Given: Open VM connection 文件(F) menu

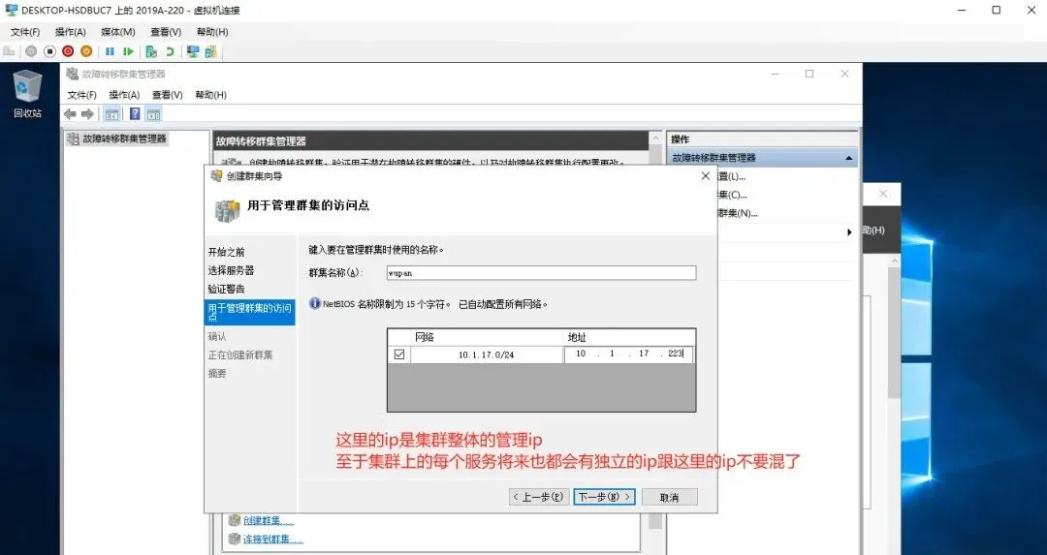Looking at the screenshot, I should click(25, 32).
